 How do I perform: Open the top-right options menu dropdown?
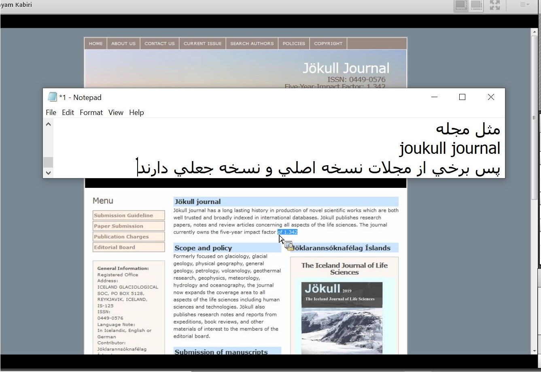[x=524, y=4]
